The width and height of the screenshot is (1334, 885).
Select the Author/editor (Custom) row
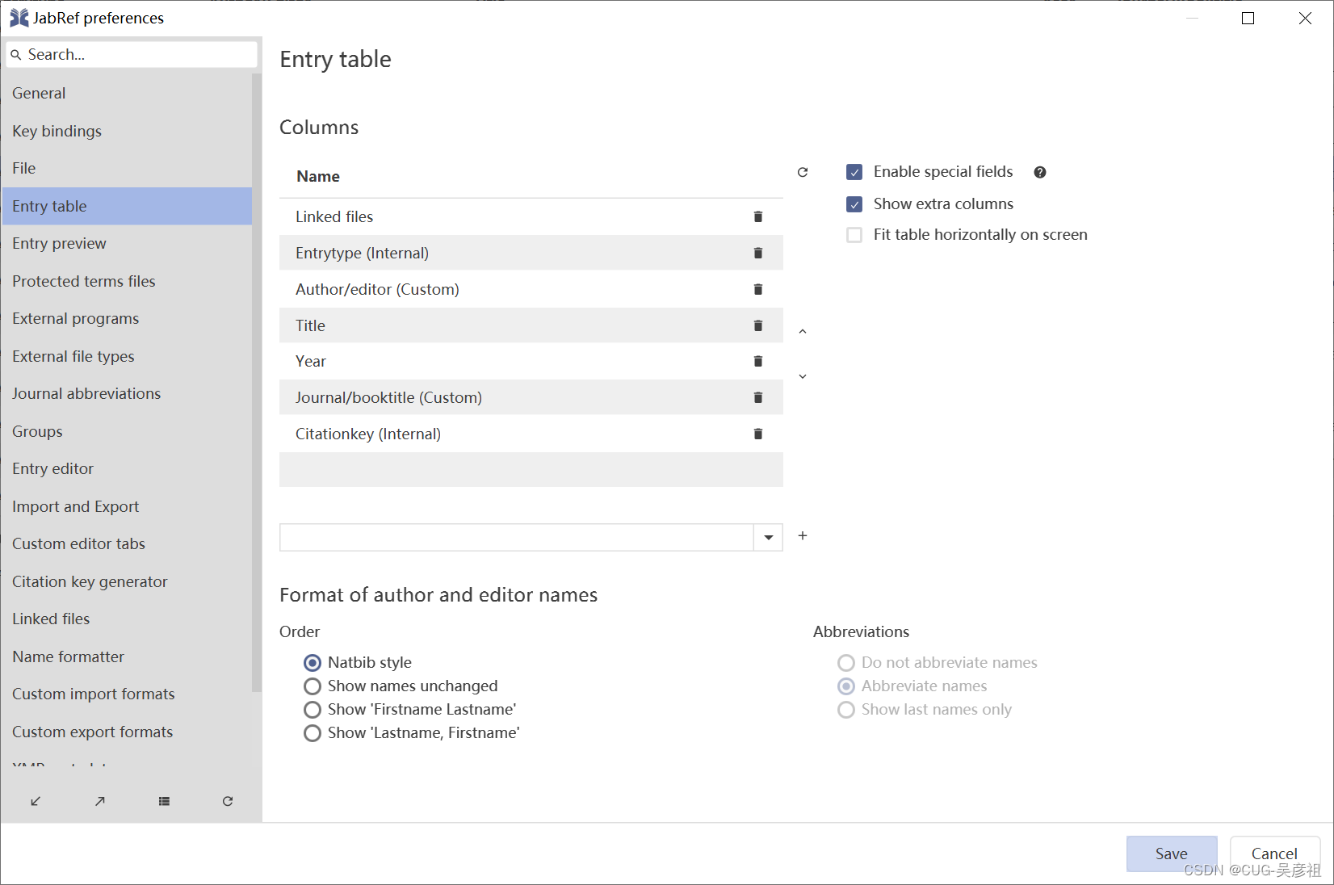point(531,289)
